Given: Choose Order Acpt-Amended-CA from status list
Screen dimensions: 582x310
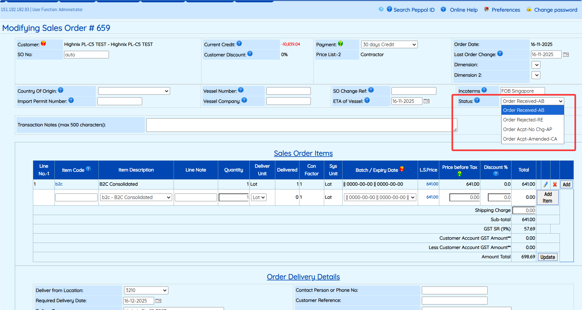Looking at the screenshot, I should click(530, 139).
